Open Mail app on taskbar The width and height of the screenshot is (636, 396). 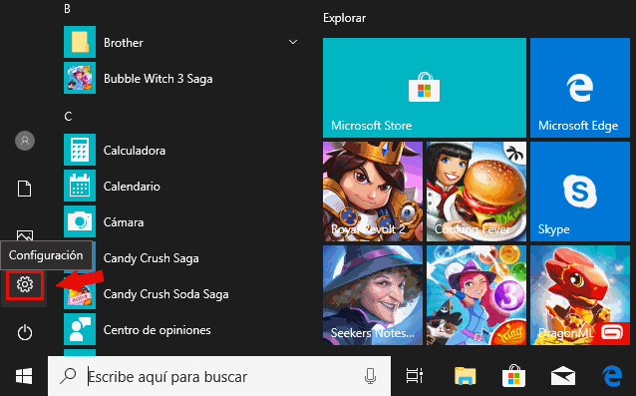click(562, 376)
